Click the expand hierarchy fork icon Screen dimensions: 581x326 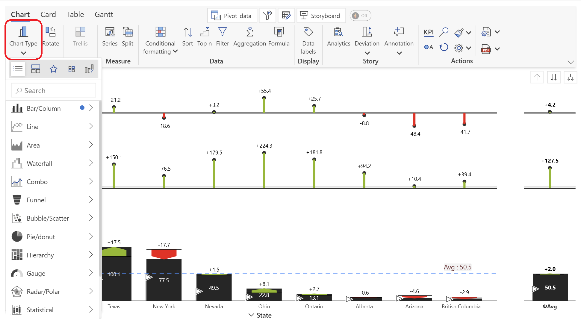(x=571, y=77)
